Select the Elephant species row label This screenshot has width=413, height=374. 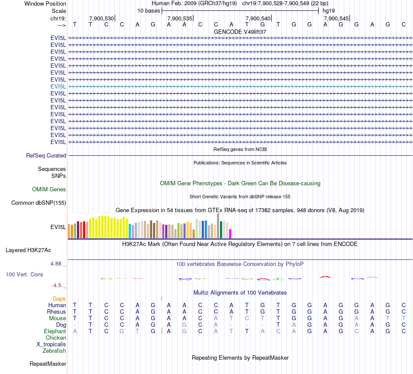coord(55,331)
